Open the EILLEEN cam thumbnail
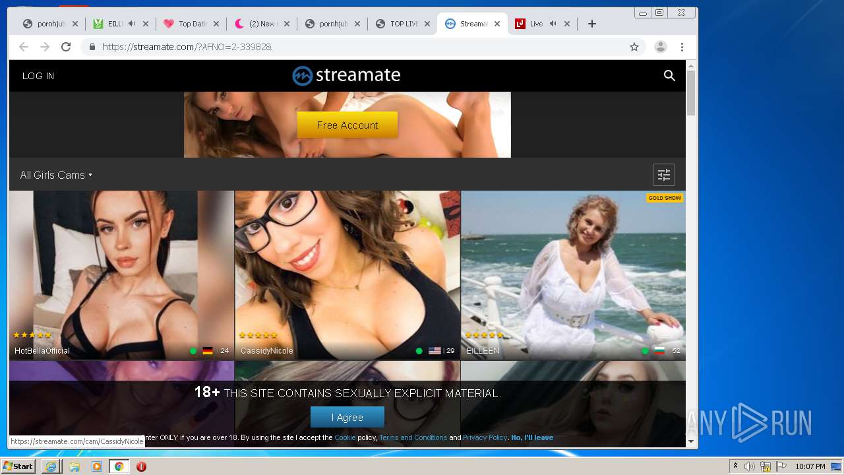Image resolution: width=844 pixels, height=475 pixels. [x=573, y=275]
